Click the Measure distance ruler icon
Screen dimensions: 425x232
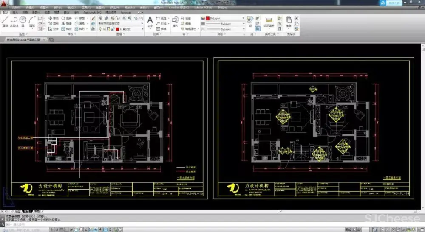point(269,20)
